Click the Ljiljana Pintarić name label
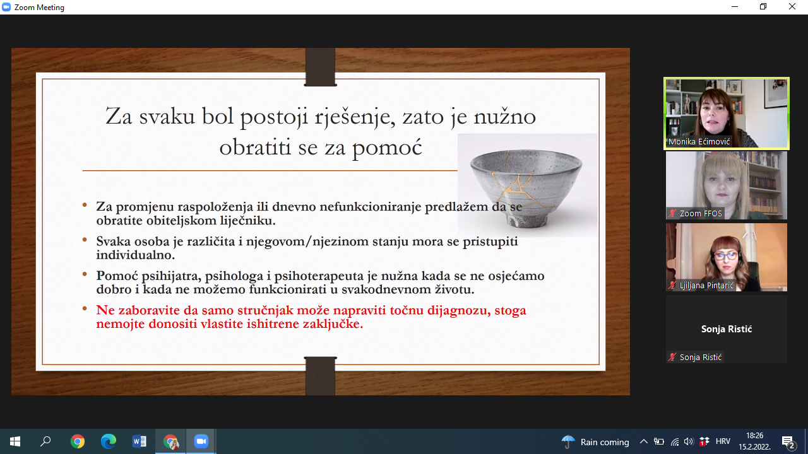 (x=707, y=286)
